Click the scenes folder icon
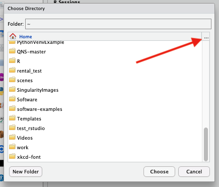The height and width of the screenshot is (187, 219). coord(12,80)
